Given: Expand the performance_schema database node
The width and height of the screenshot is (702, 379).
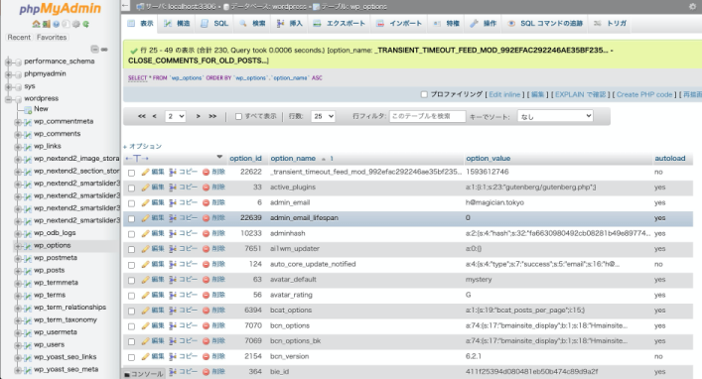Looking at the screenshot, I should 8,62.
